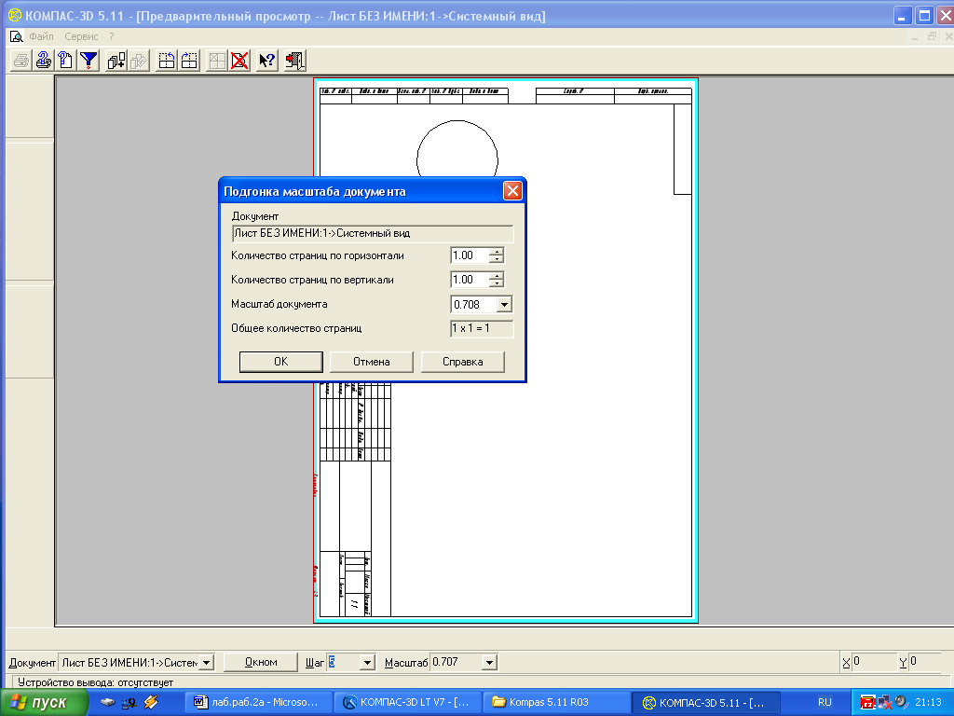This screenshot has height=716, width=954.
Task: Increase horizontal page count spinner
Action: [x=497, y=252]
